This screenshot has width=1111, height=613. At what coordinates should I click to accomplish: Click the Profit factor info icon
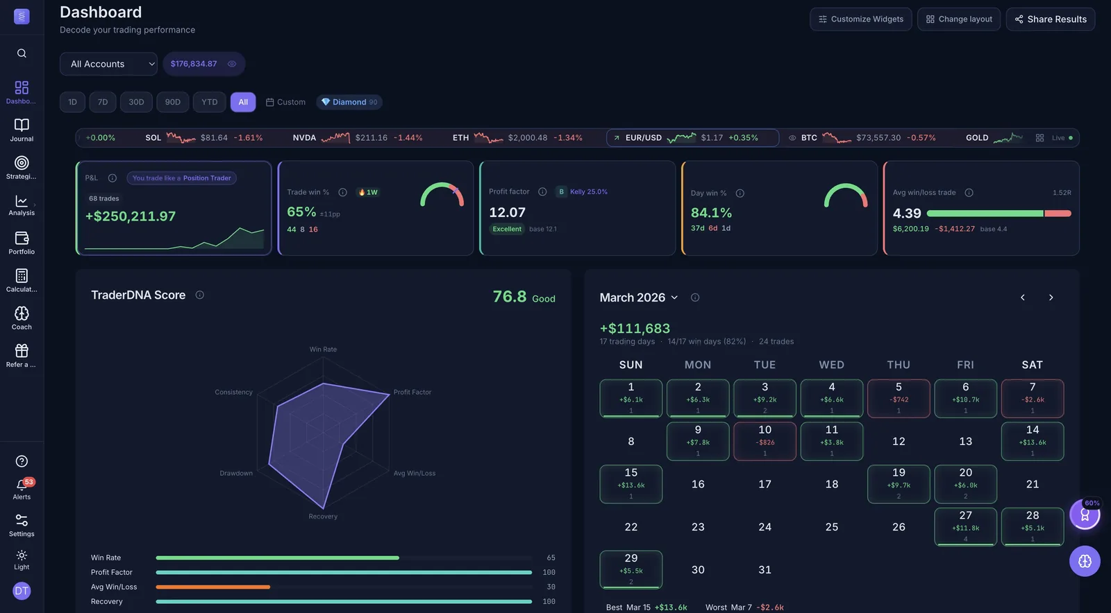(542, 192)
